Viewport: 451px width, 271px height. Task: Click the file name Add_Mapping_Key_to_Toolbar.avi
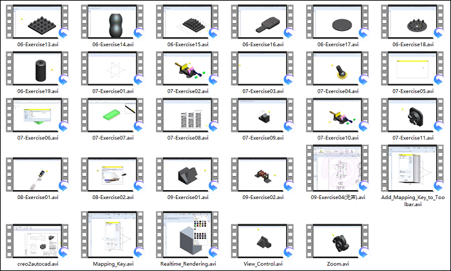(413, 201)
